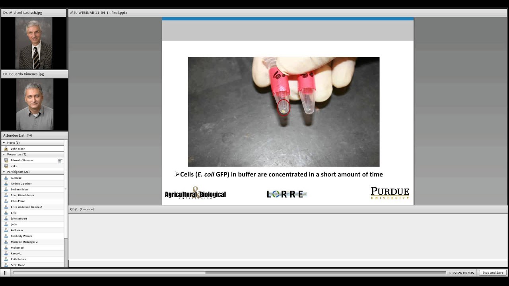This screenshot has height=286, width=509.
Task: Click Agricultural & Biological Engineering logo
Action: pyautogui.click(x=195, y=193)
